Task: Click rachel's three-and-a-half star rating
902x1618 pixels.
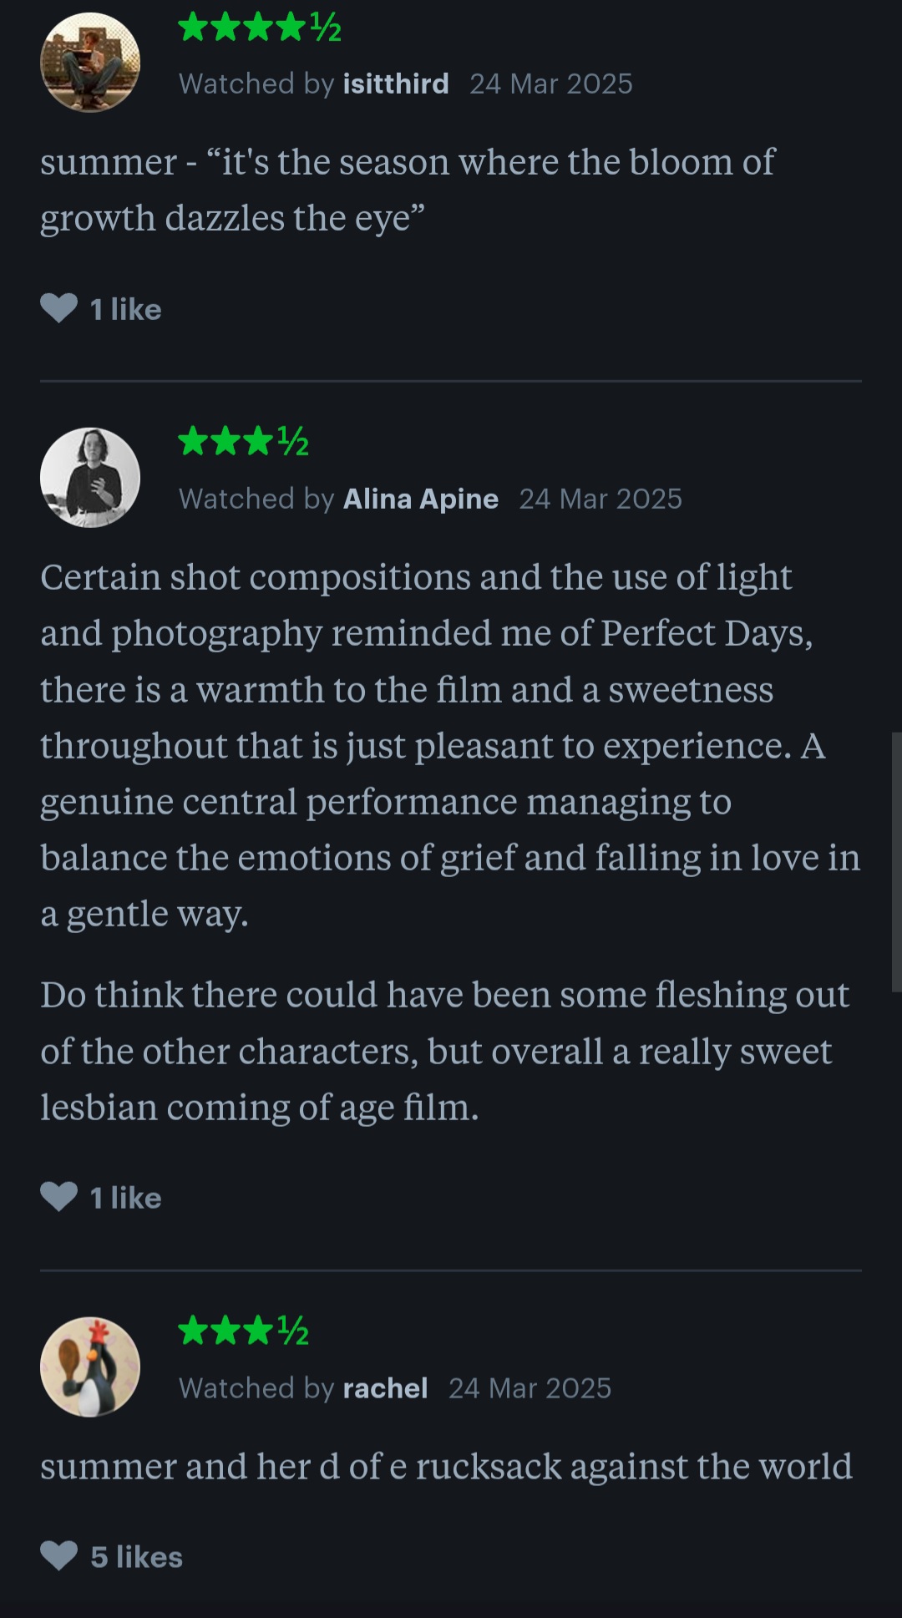Action: (x=243, y=1330)
